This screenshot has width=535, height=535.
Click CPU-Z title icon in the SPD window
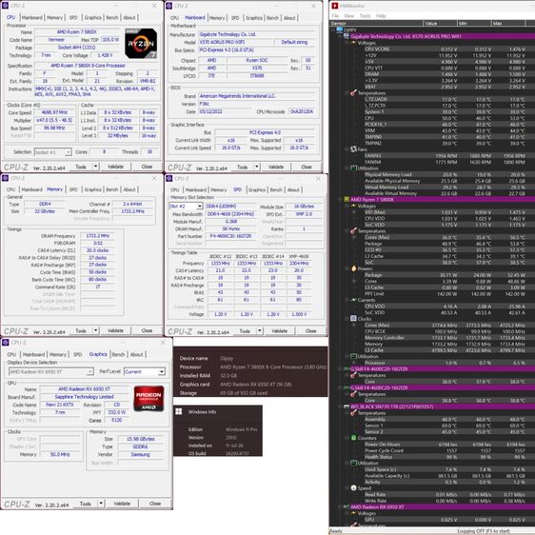click(168, 178)
